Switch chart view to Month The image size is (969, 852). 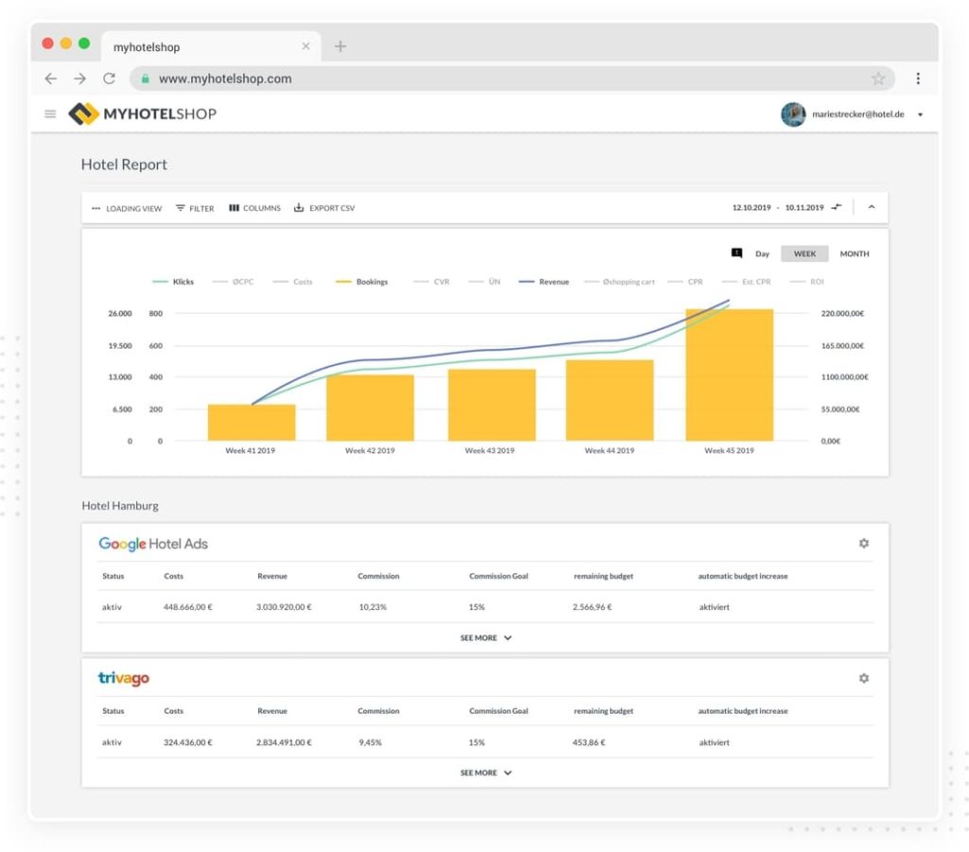point(854,253)
